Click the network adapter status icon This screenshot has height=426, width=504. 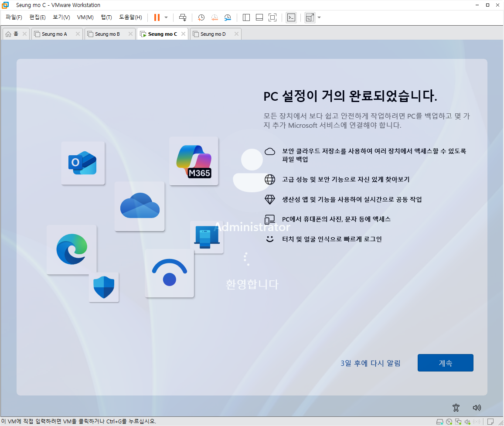(458, 422)
